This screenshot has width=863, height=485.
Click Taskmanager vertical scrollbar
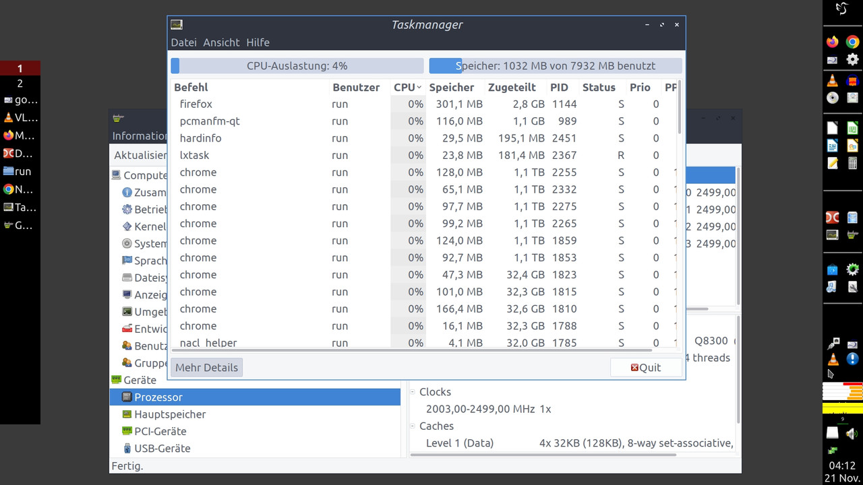[x=680, y=106]
